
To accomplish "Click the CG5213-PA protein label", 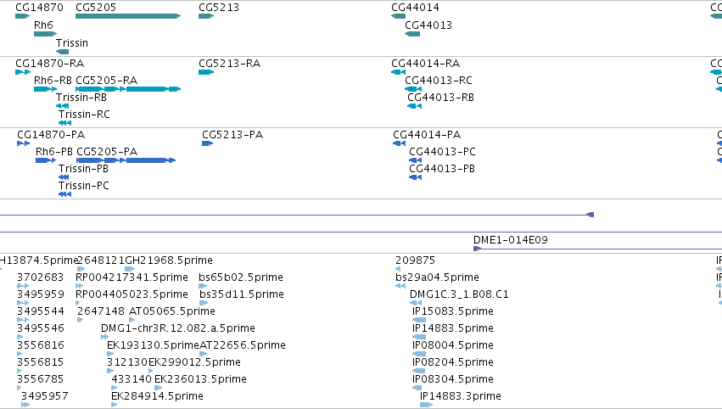I will coord(232,134).
